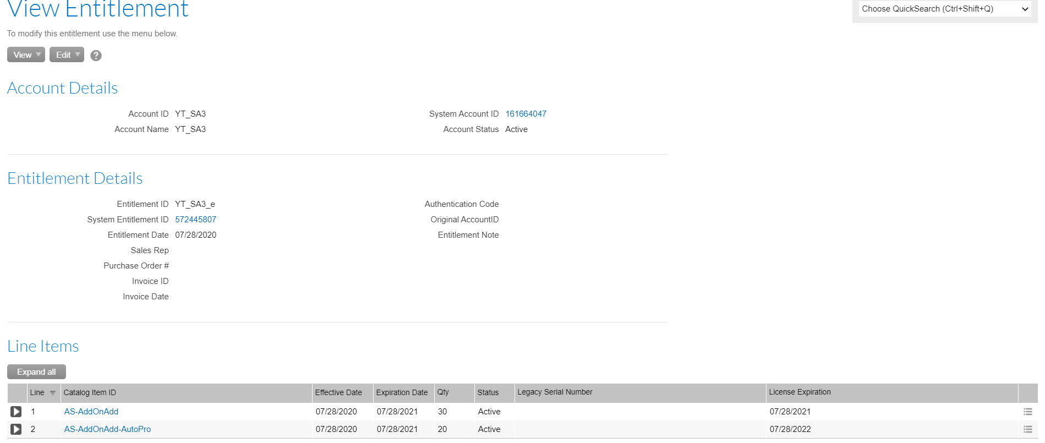This screenshot has width=1045, height=443.
Task: Open the View dropdown menu
Action: tap(26, 54)
